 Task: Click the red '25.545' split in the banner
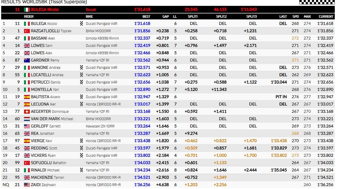tap(191, 9)
